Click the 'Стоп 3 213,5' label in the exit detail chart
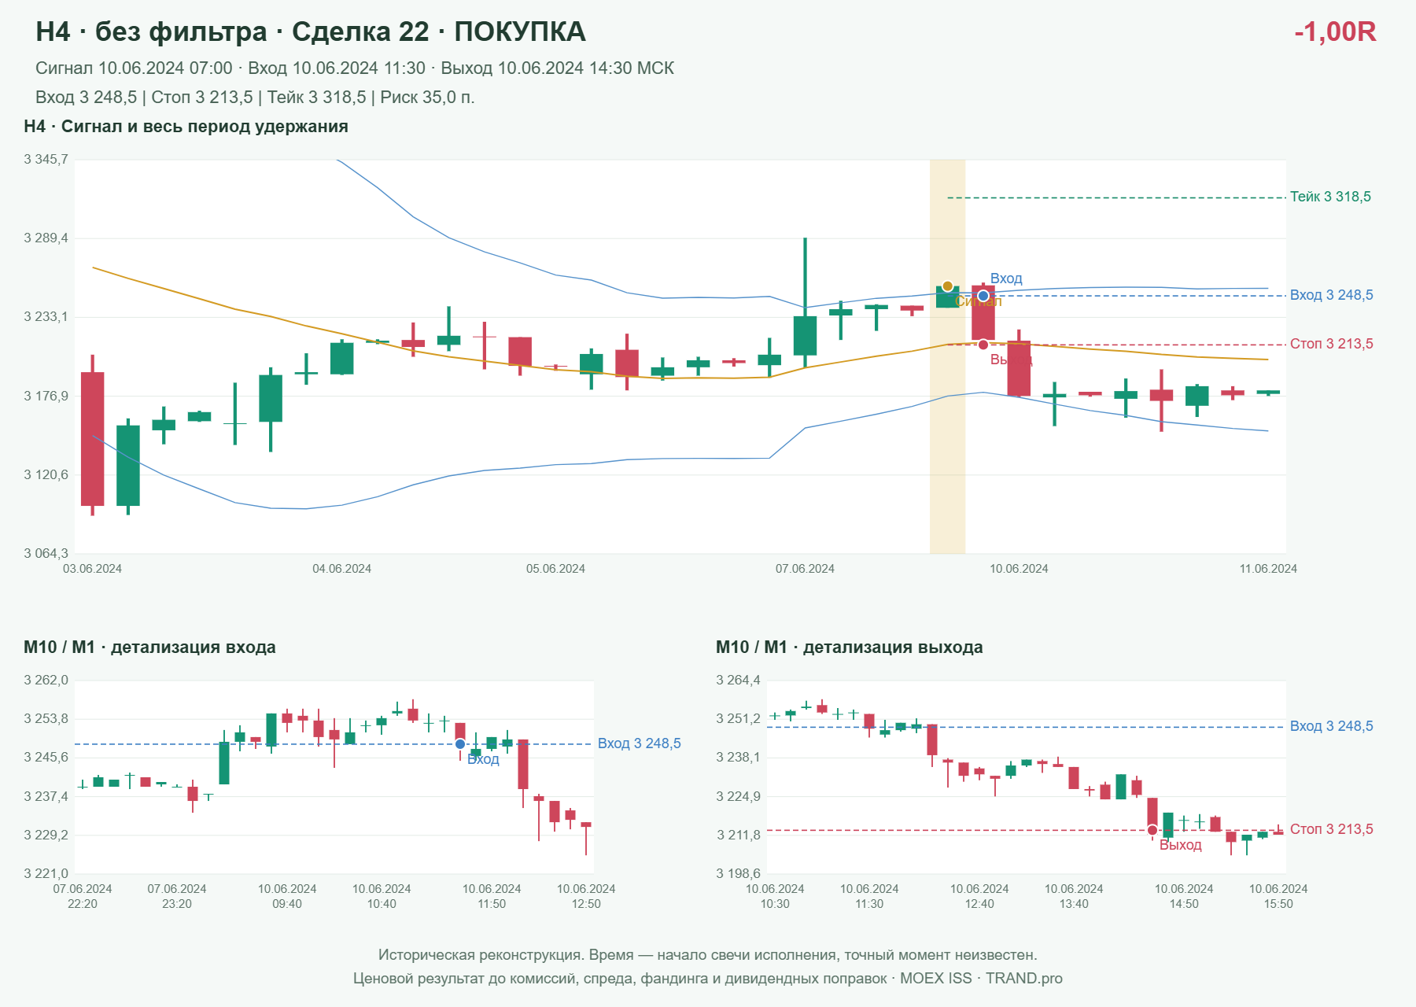The image size is (1416, 1007). [x=1331, y=829]
